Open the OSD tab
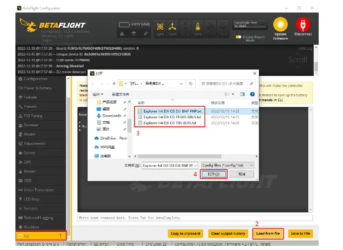The width and height of the screenshot is (343, 250). click(41, 181)
